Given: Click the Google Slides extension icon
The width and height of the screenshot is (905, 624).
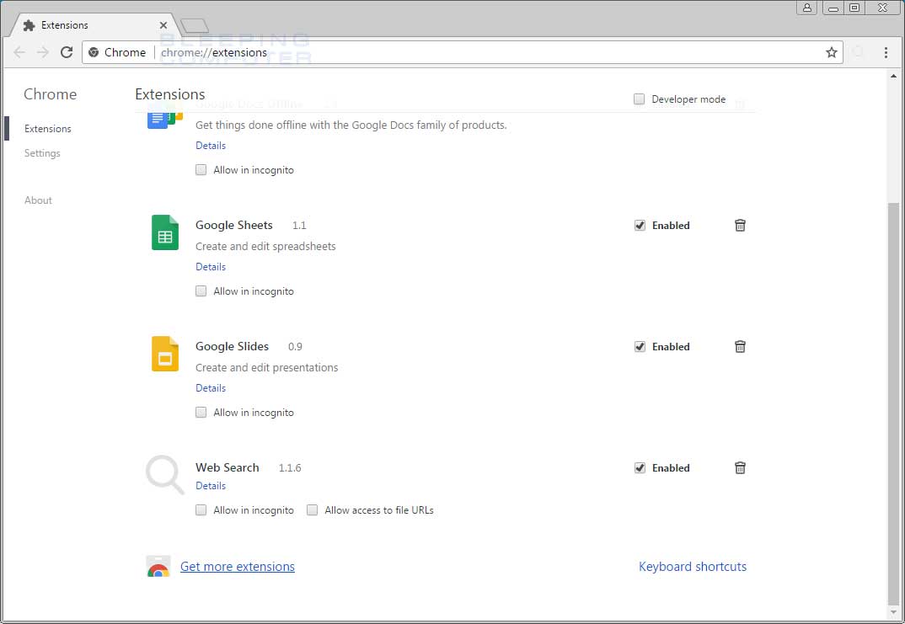Looking at the screenshot, I should (x=164, y=354).
